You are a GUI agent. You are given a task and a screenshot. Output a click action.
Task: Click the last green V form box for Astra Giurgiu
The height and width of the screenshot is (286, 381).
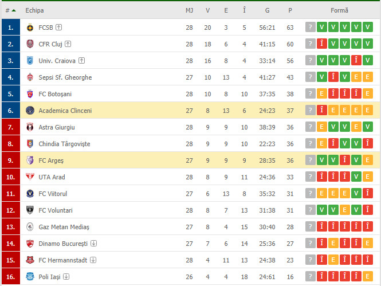[x=368, y=127]
